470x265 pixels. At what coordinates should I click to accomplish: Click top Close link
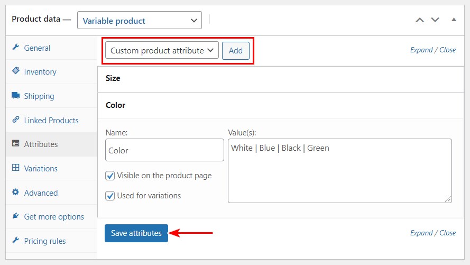coord(447,50)
